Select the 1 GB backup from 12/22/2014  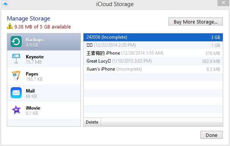153,45
